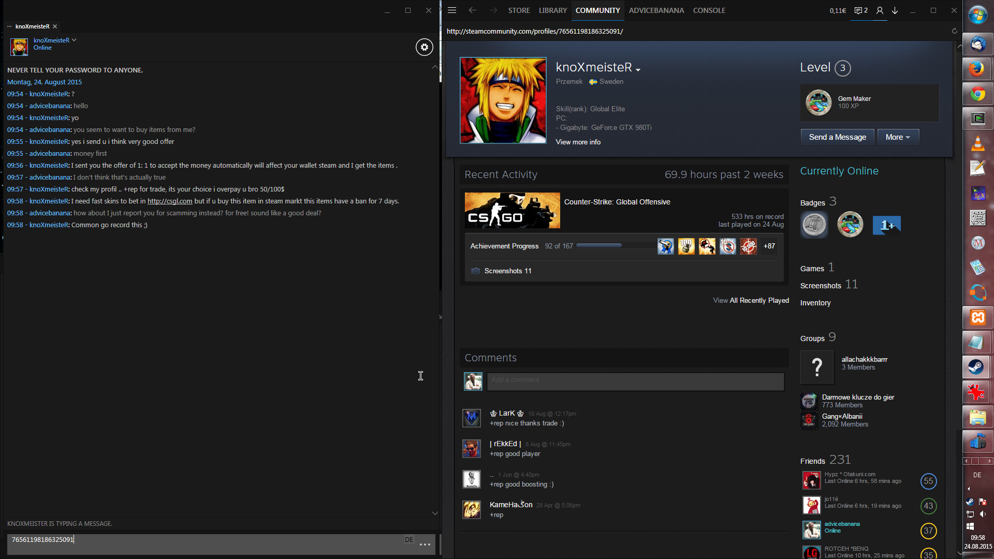Open the LIBRARY tab
This screenshot has height=559, width=994.
pyautogui.click(x=552, y=10)
